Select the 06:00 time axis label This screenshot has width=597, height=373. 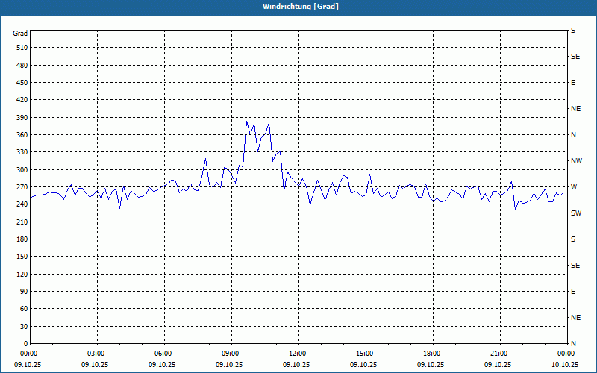(162, 354)
